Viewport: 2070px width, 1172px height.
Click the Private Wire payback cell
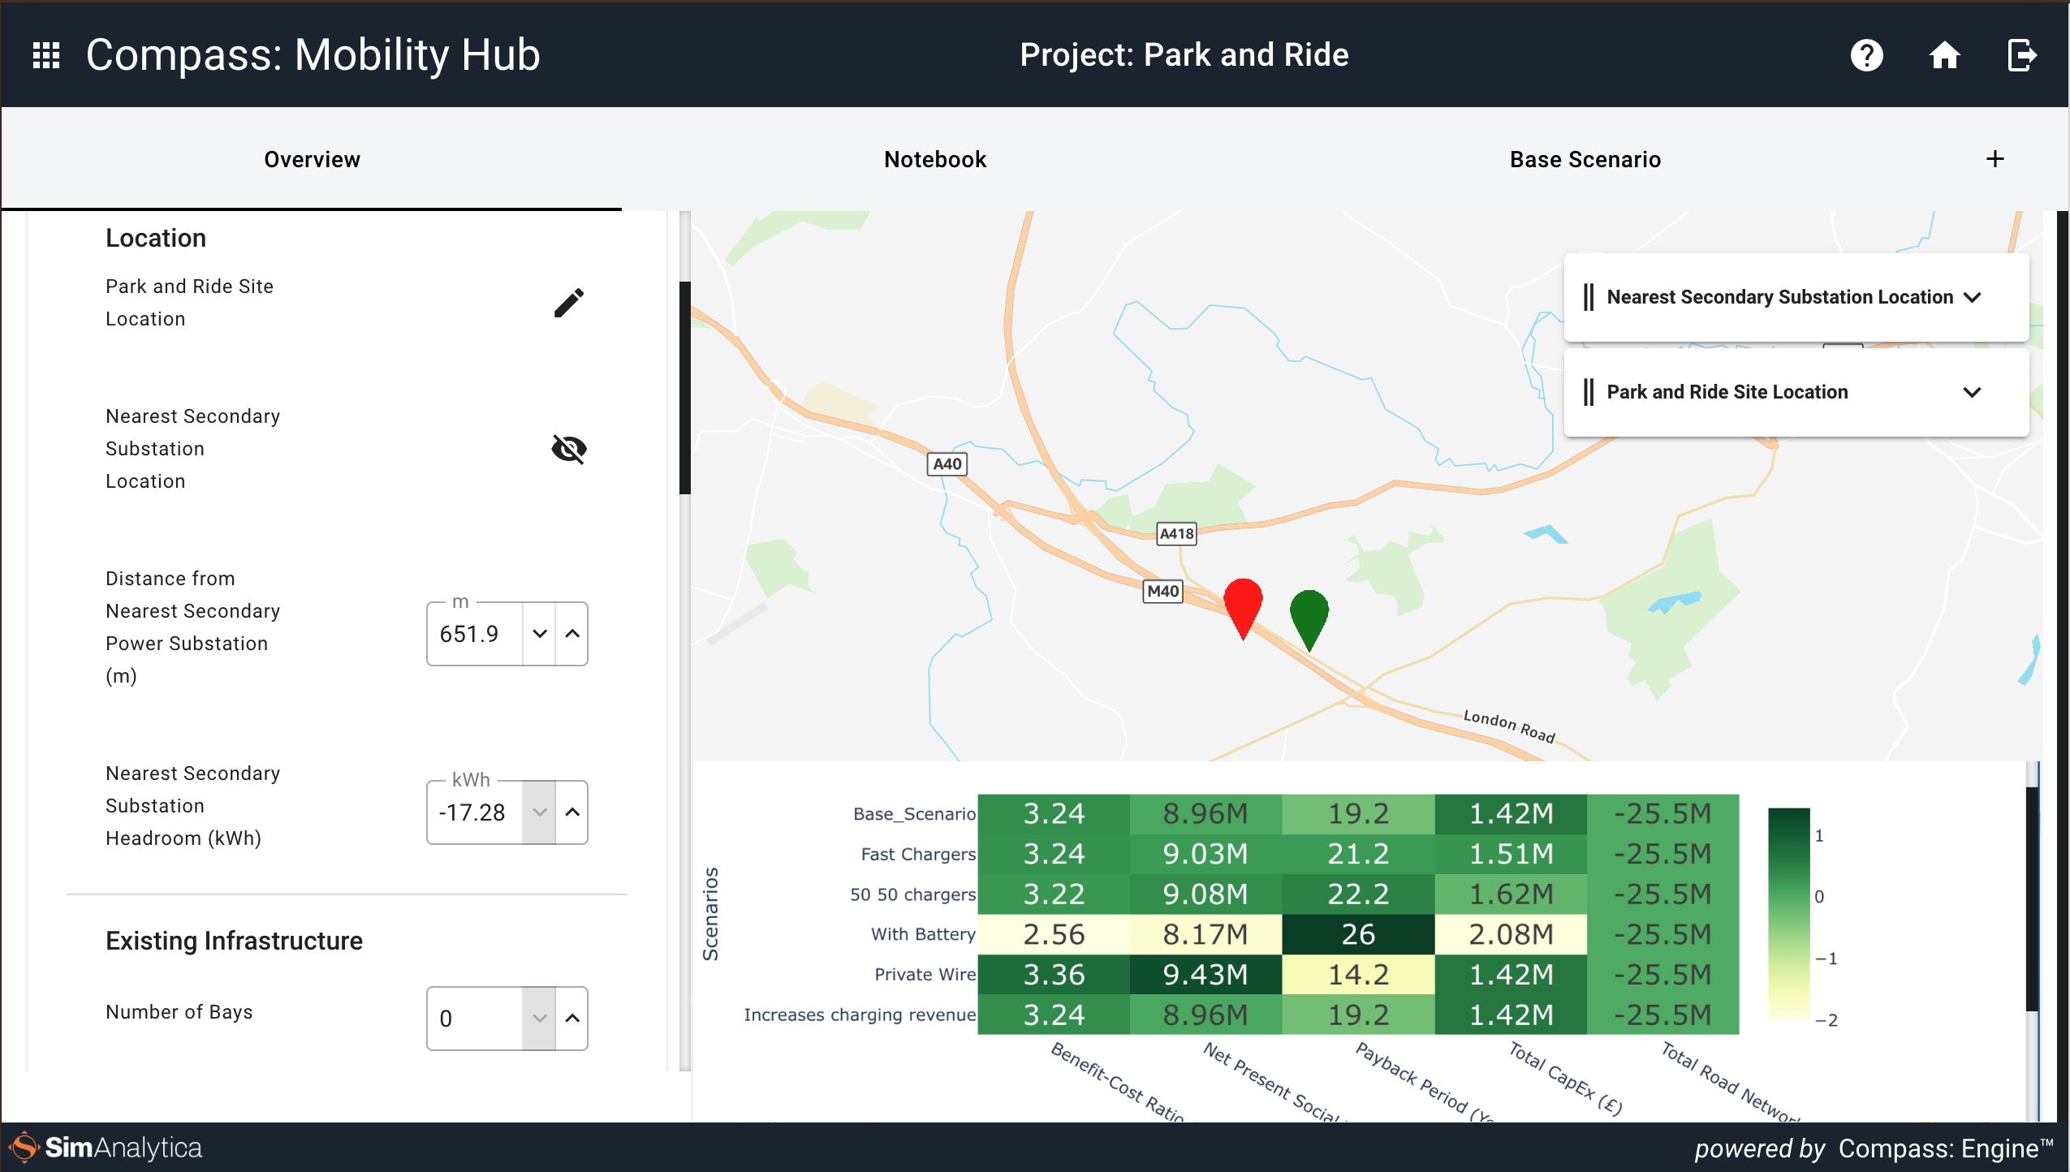[x=1357, y=974]
